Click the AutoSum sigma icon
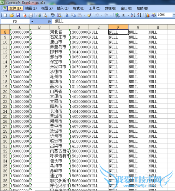 (124, 15)
